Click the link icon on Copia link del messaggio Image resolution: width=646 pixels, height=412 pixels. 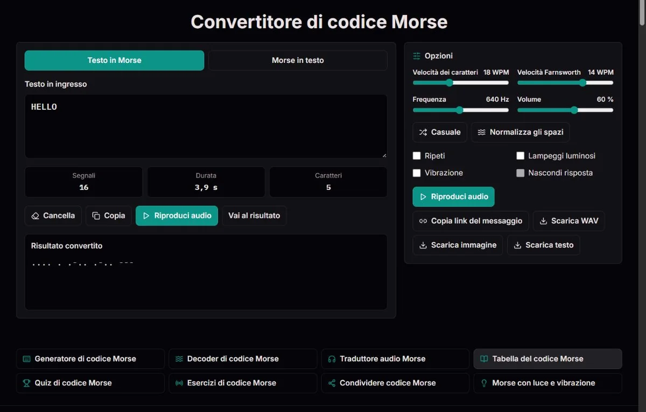pyautogui.click(x=423, y=221)
